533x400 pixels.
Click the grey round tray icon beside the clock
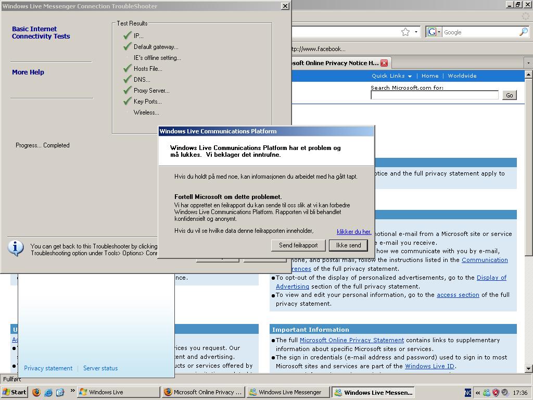point(505,393)
